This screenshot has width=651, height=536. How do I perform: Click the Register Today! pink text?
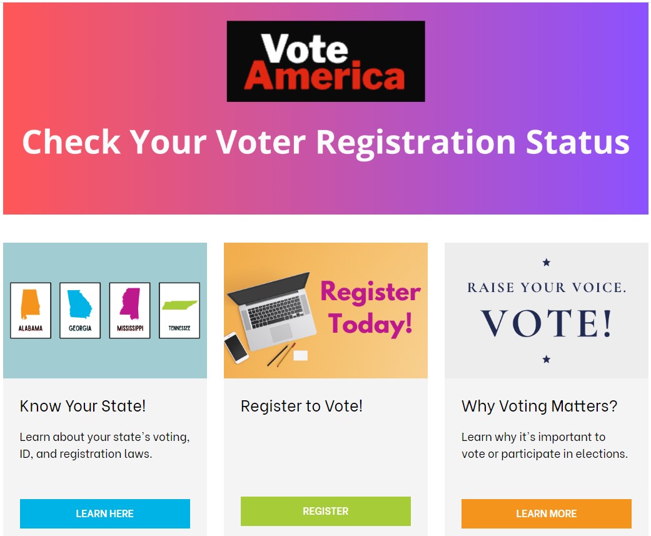pos(370,308)
